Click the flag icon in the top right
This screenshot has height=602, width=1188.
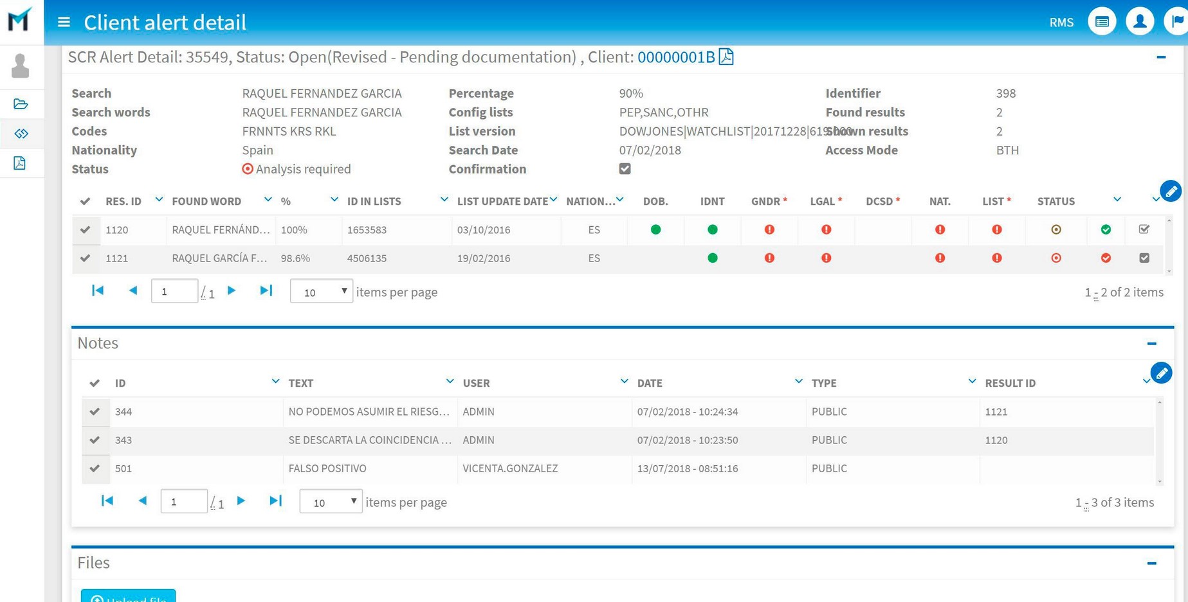coord(1176,21)
